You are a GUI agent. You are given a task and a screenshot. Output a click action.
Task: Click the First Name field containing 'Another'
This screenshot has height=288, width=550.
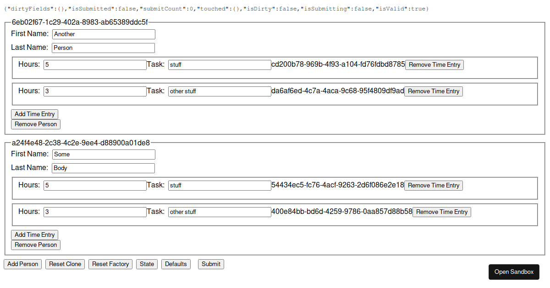pyautogui.click(x=103, y=34)
